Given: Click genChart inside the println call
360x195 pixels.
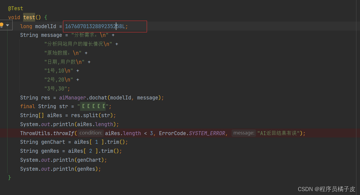Looking at the screenshot, I should pyautogui.click(x=89, y=160).
